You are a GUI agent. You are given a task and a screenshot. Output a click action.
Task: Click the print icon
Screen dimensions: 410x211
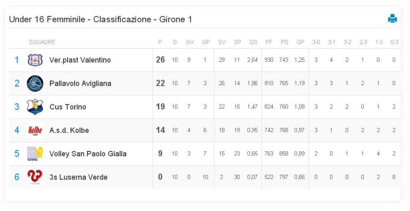(x=392, y=19)
